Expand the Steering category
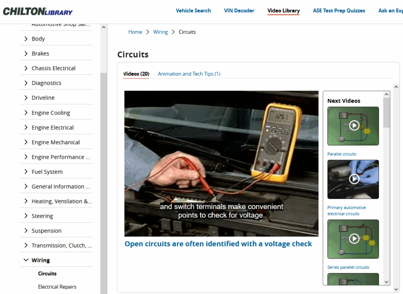 coord(26,216)
